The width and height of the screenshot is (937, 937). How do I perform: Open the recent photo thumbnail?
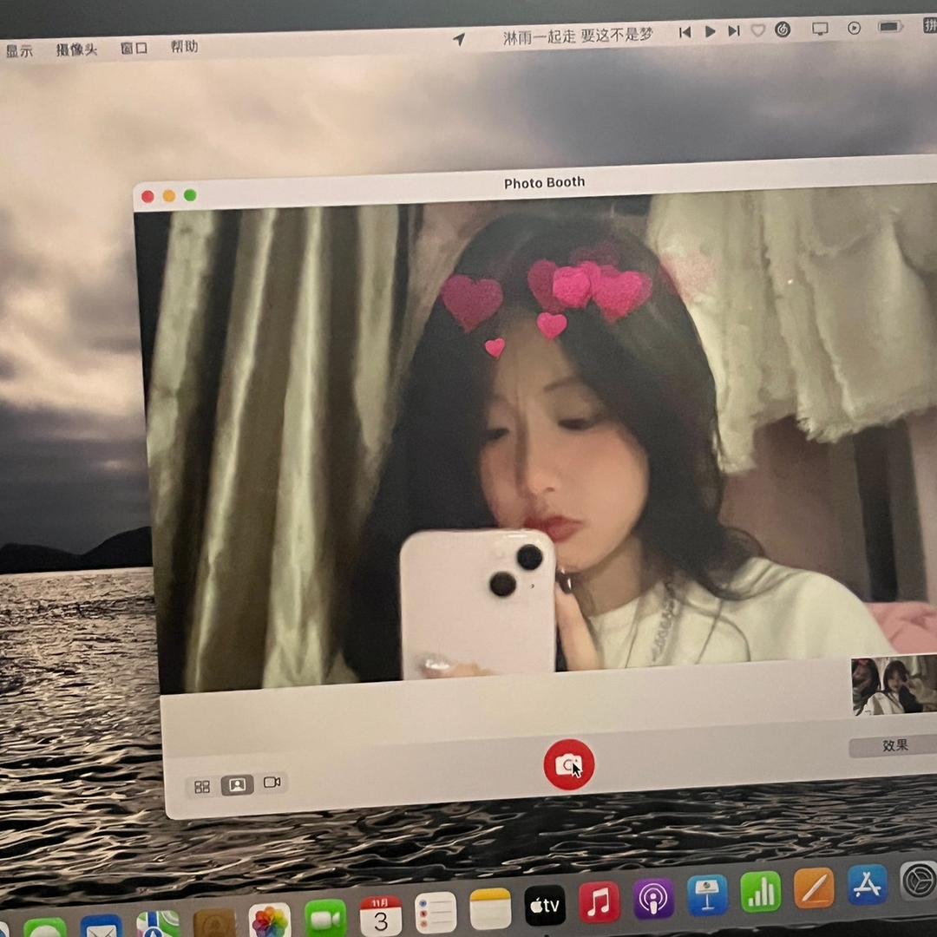click(894, 685)
